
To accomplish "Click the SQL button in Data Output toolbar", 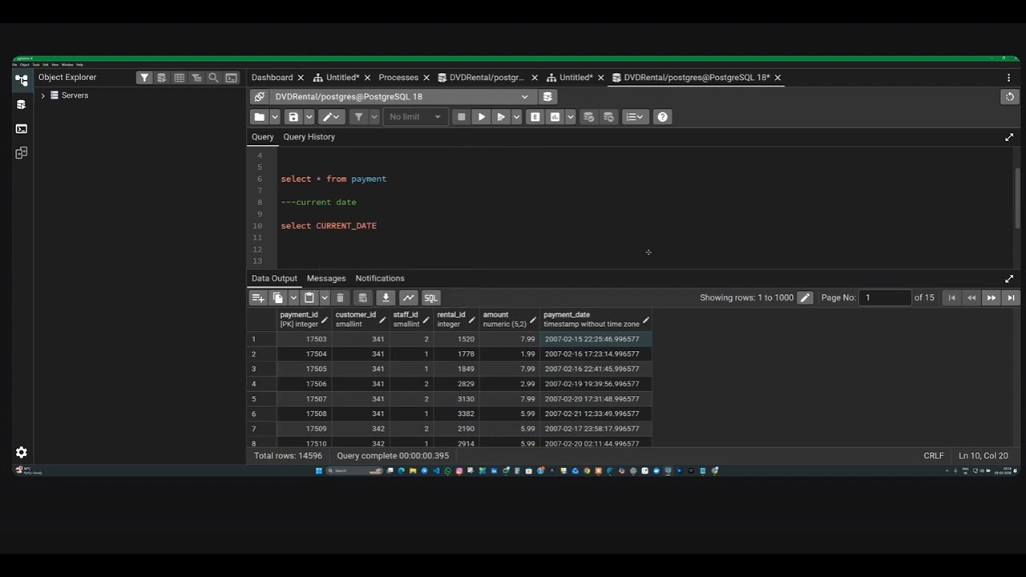I will (x=431, y=298).
